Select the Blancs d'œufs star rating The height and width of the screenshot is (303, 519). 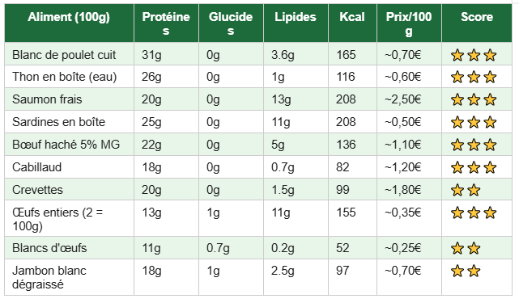click(x=466, y=249)
